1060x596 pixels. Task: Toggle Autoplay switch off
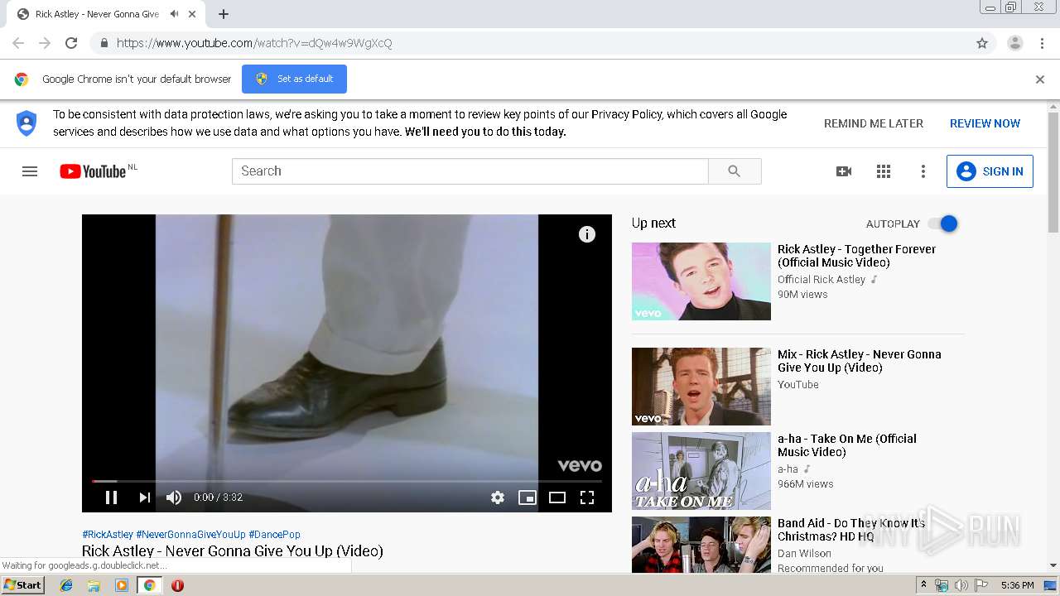[x=943, y=223]
